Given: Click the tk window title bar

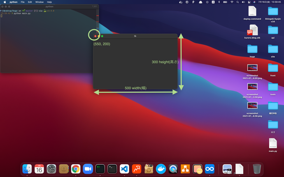Looking at the screenshot, I should [x=135, y=36].
